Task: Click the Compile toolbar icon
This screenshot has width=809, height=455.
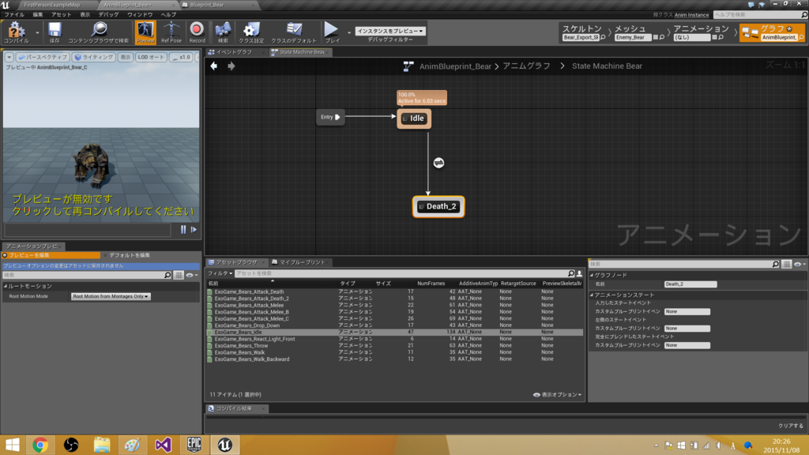Action: tap(16, 32)
